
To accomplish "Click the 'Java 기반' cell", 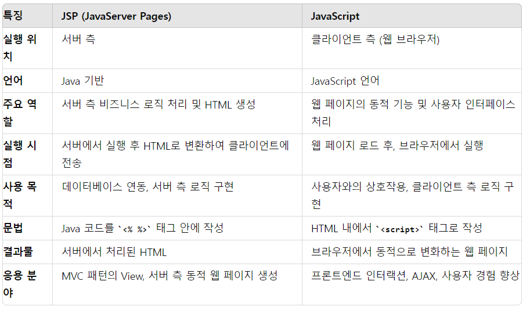I will click(177, 81).
